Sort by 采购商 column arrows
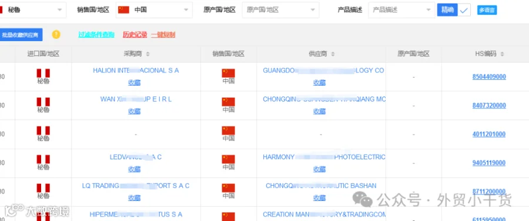This screenshot has width=529, height=221. click(148, 54)
